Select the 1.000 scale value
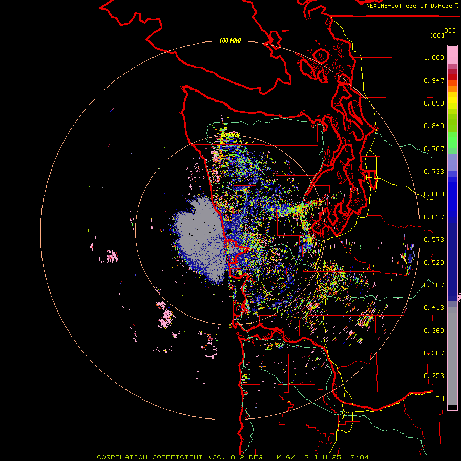The image size is (461, 461). (434, 57)
